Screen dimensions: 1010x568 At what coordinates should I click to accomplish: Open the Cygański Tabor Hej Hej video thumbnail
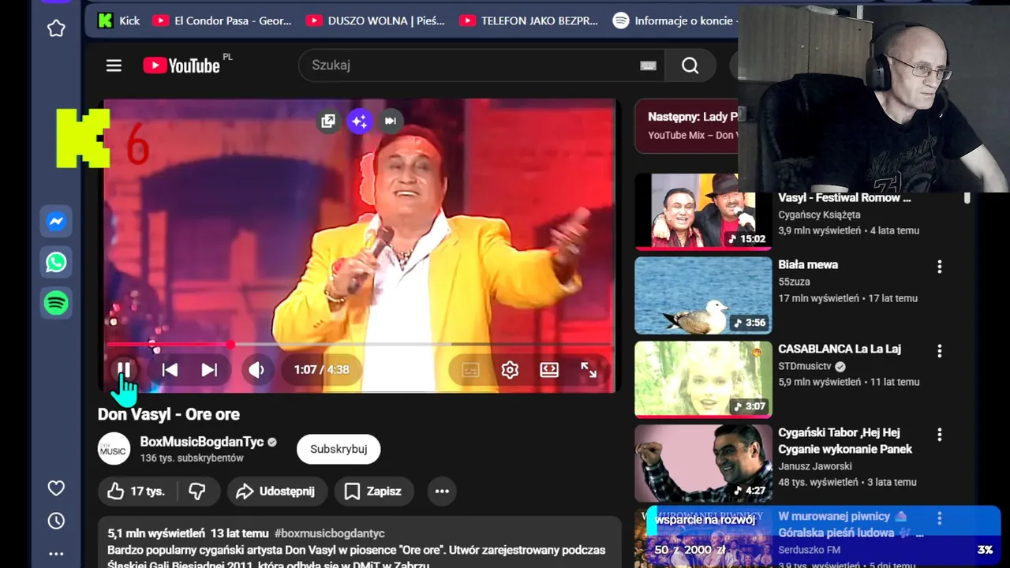[x=703, y=463]
